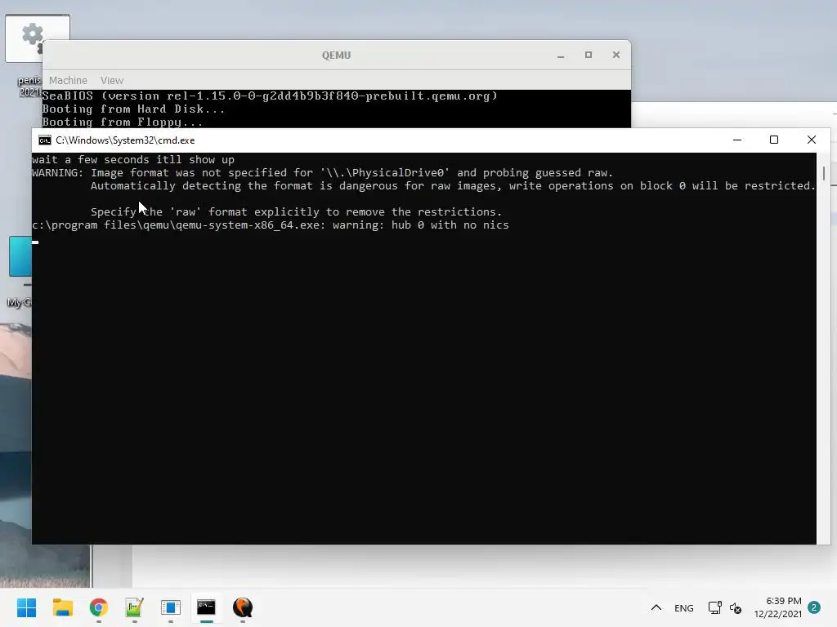
Task: Click the cmd.exe vertical scrollbar thumb
Action: pos(824,173)
